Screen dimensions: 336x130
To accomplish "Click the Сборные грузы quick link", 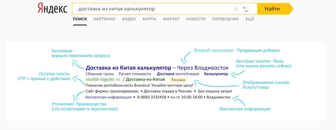I will pyautogui.click(x=100, y=74).
